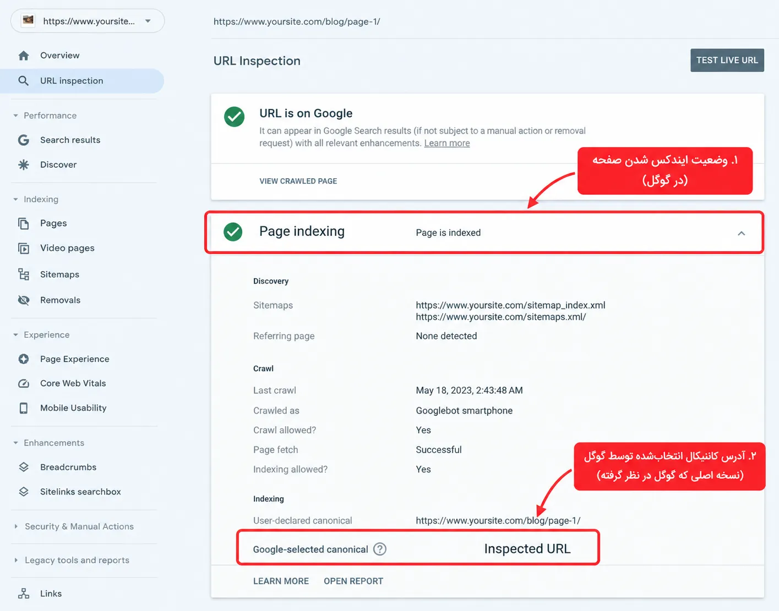Image resolution: width=779 pixels, height=611 pixels.
Task: Click the URL inspection magnifier icon
Action: click(x=24, y=81)
